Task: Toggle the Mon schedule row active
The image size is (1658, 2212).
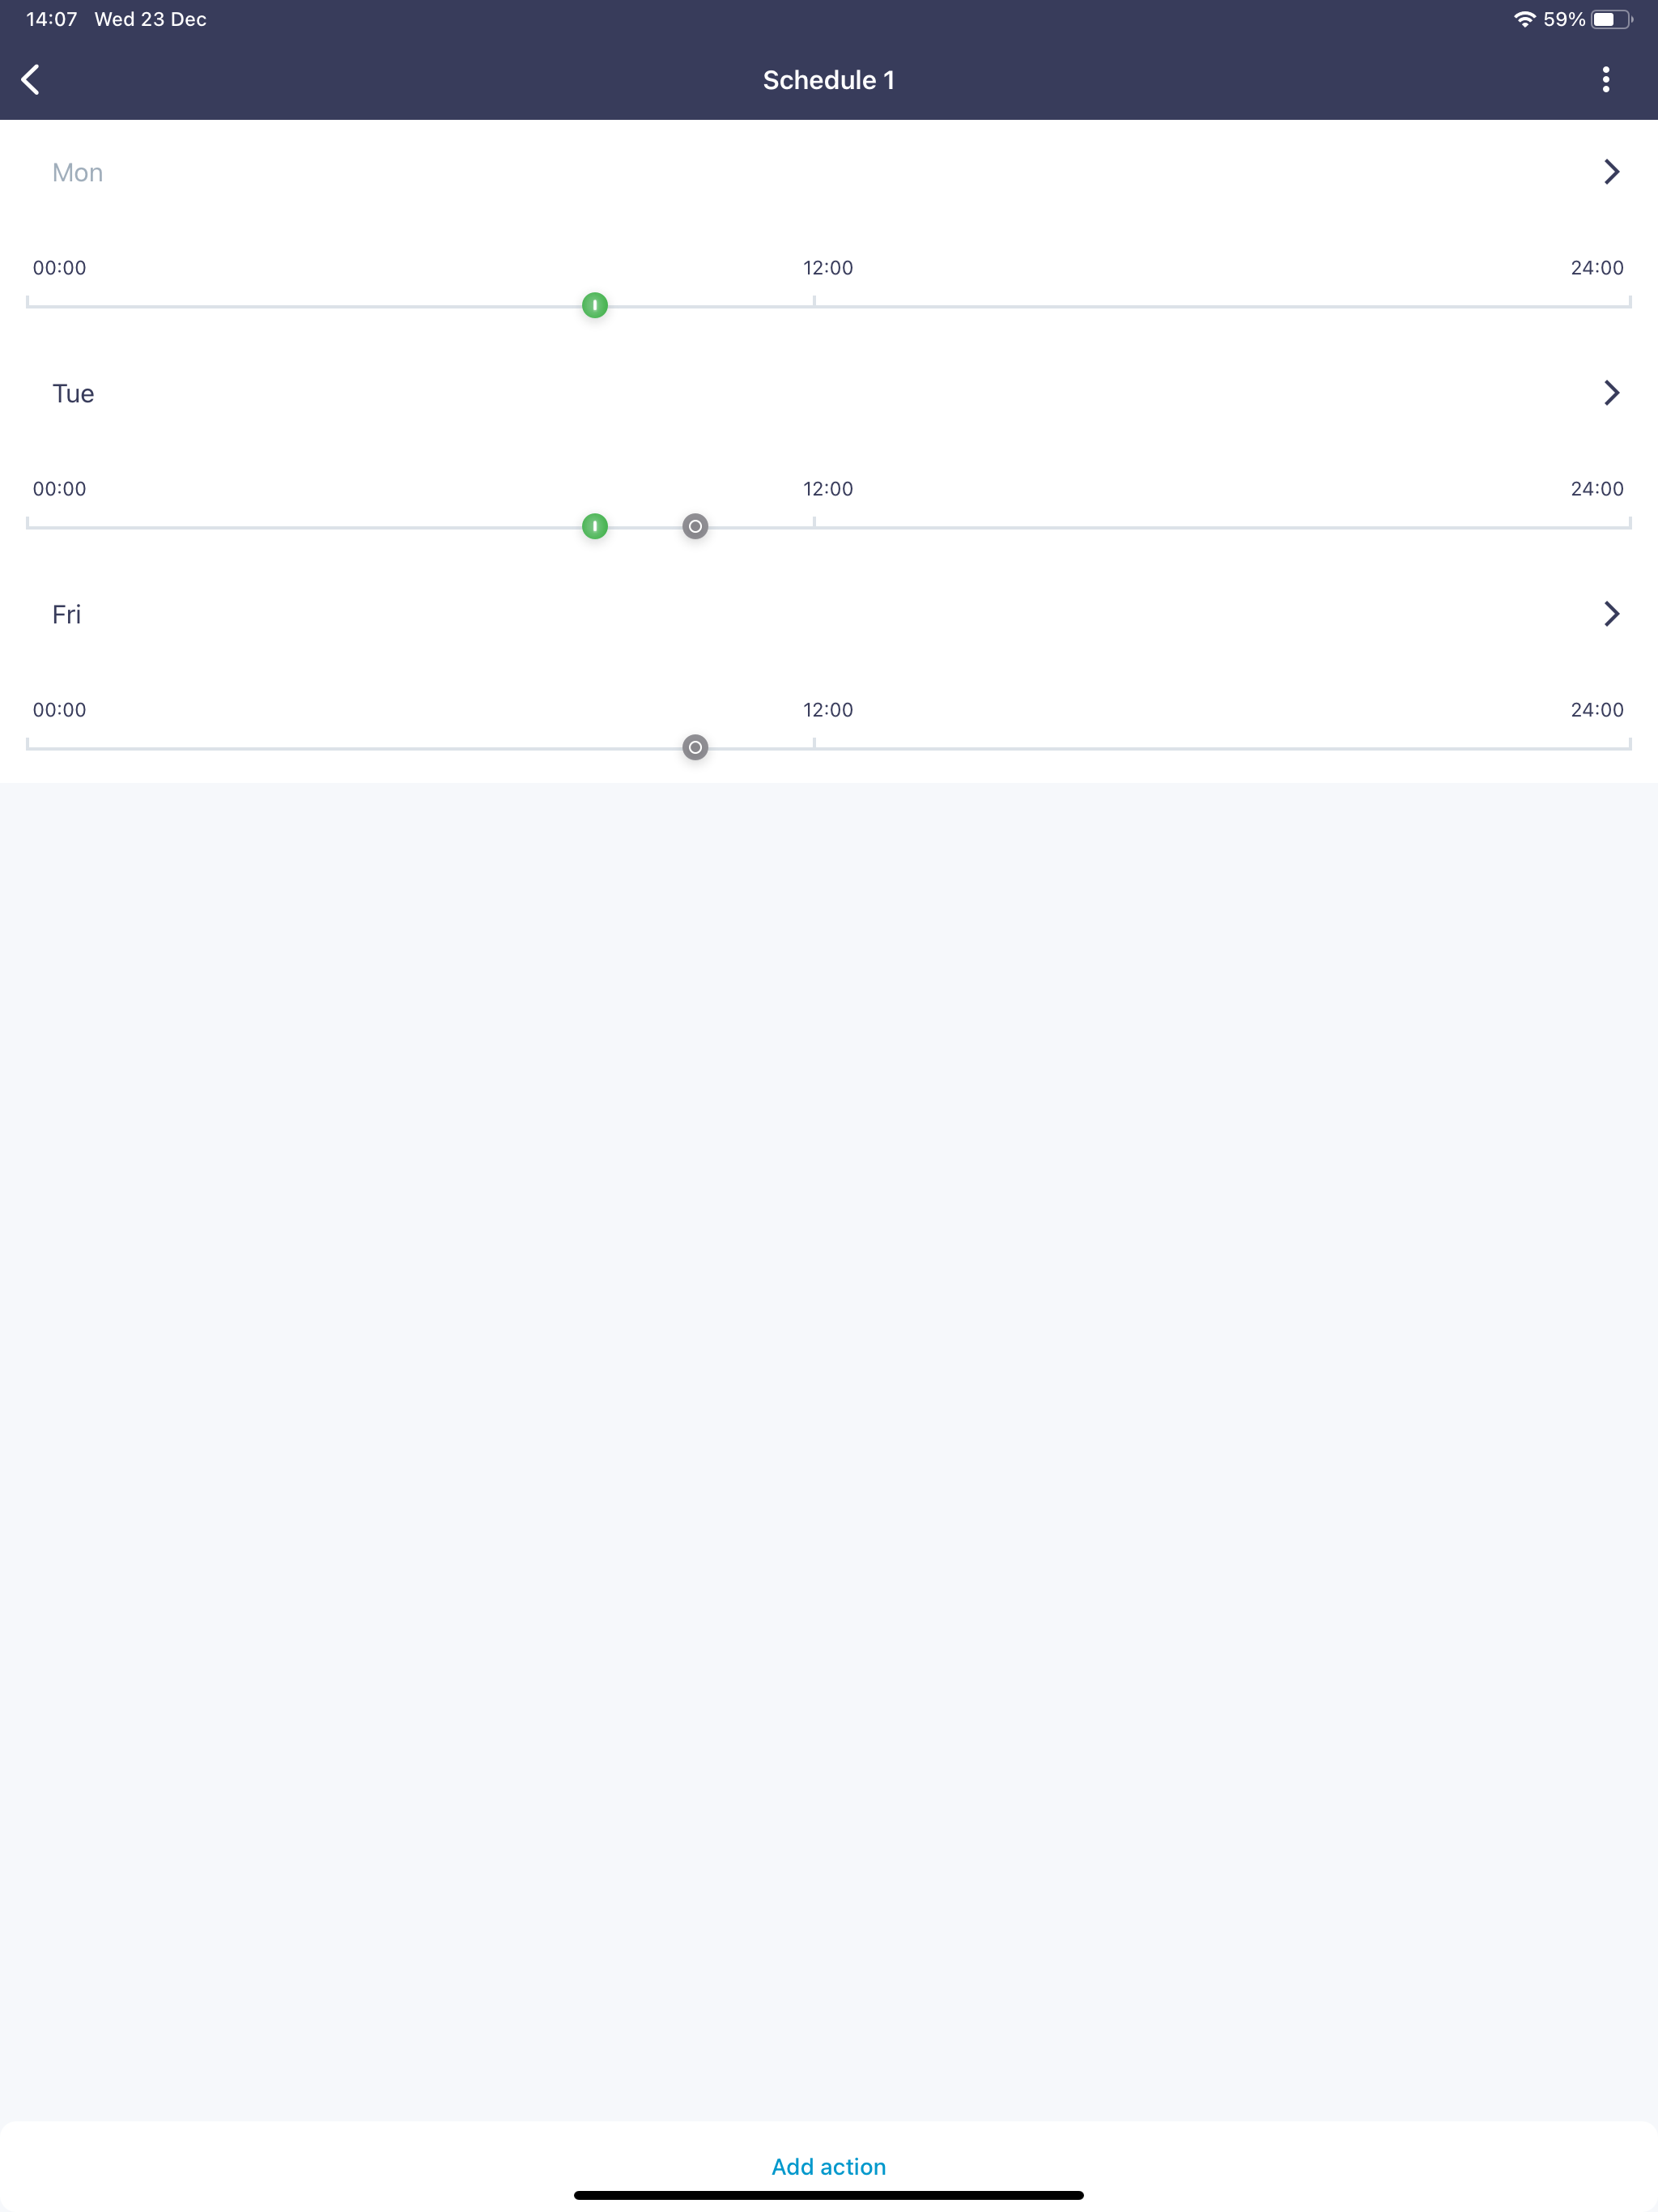Action: tap(77, 171)
